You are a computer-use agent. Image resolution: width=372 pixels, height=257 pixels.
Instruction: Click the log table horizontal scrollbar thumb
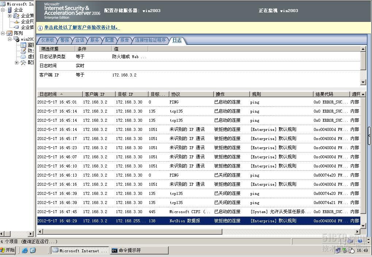(x=133, y=231)
